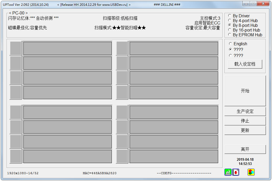Switch language to English

pos(238,44)
